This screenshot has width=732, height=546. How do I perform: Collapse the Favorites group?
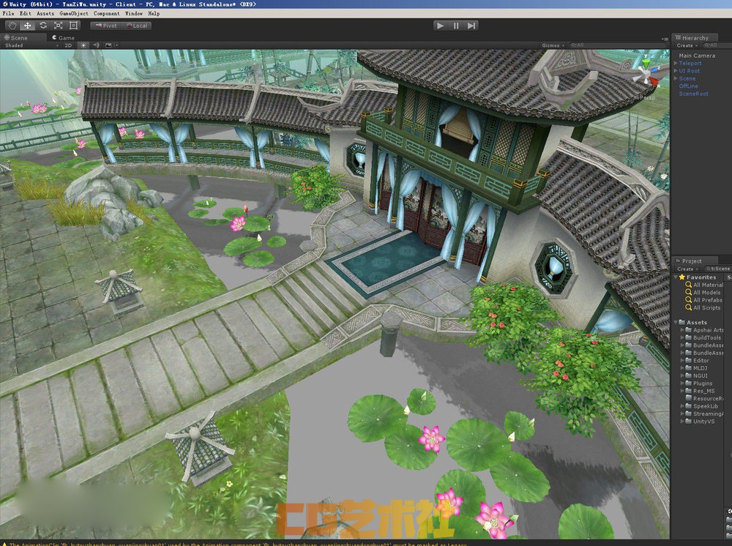pyautogui.click(x=676, y=277)
